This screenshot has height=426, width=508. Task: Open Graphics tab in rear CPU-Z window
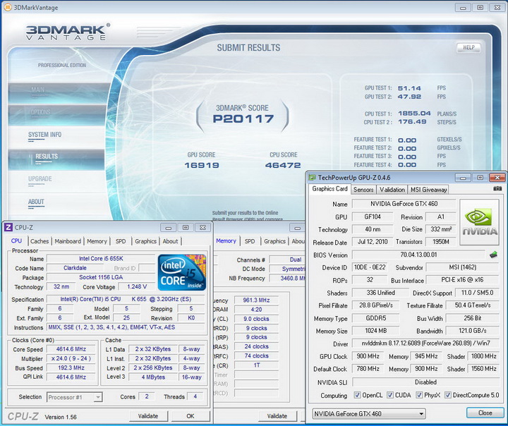pos(274,241)
